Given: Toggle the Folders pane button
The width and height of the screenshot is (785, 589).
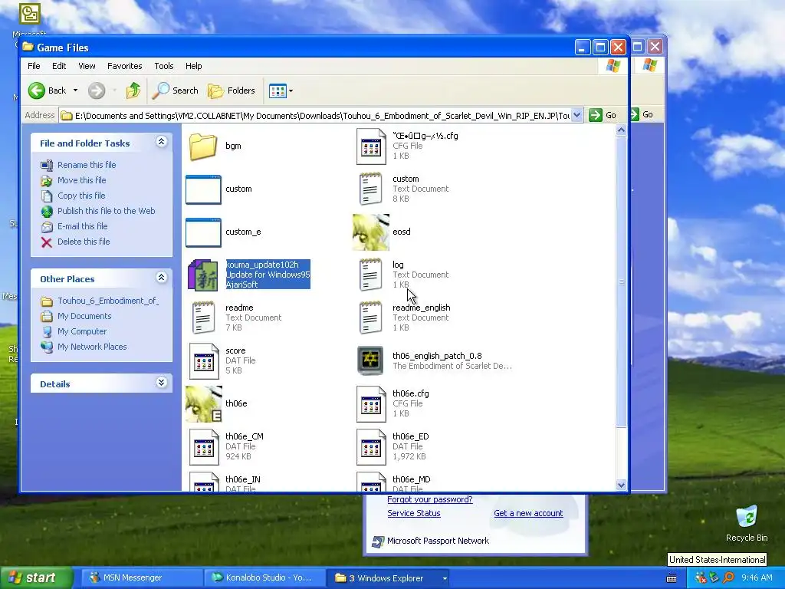Looking at the screenshot, I should [x=232, y=90].
